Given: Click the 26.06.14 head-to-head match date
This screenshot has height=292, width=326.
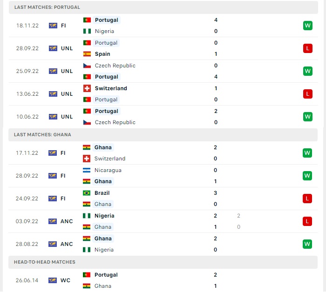Looking at the screenshot, I should coord(27,280).
